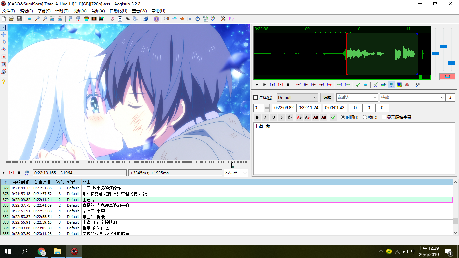The image size is (459, 258).
Task: Toggle bold with the B button
Action: tap(258, 117)
